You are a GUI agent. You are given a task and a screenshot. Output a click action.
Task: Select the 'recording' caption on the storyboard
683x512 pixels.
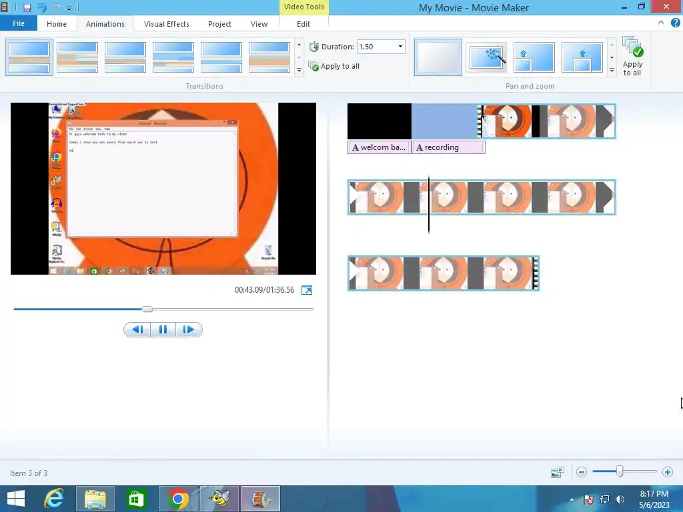[x=449, y=147]
